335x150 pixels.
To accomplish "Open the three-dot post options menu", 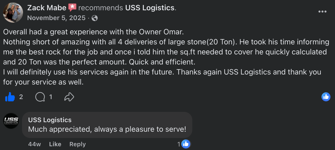I will pos(322,12).
